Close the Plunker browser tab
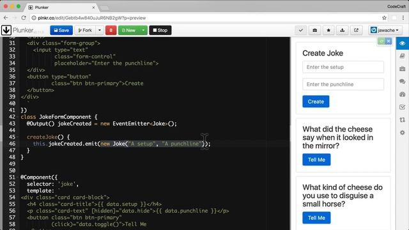This screenshot has width=409, height=230. [93, 7]
